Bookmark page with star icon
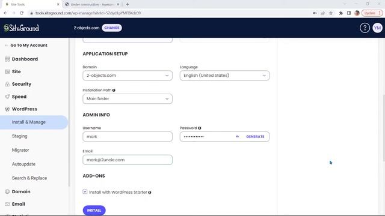This screenshot has width=385, height=216. coord(331,13)
